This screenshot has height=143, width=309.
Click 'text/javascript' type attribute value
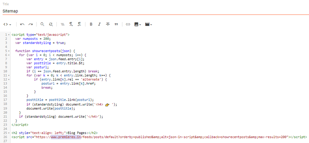tap(51, 34)
